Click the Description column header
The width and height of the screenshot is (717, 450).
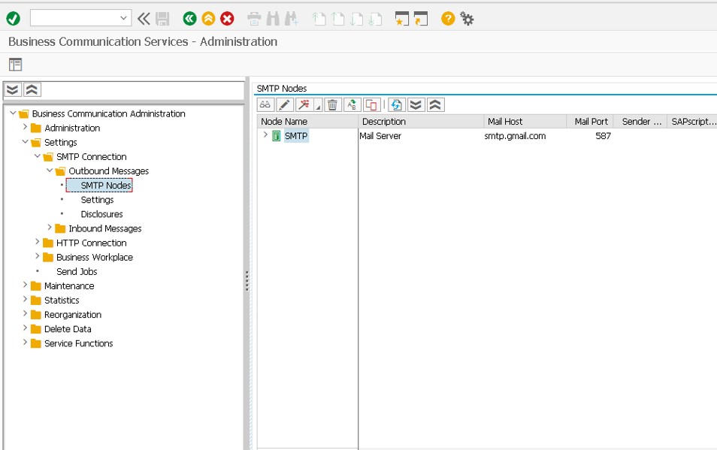[x=421, y=122]
